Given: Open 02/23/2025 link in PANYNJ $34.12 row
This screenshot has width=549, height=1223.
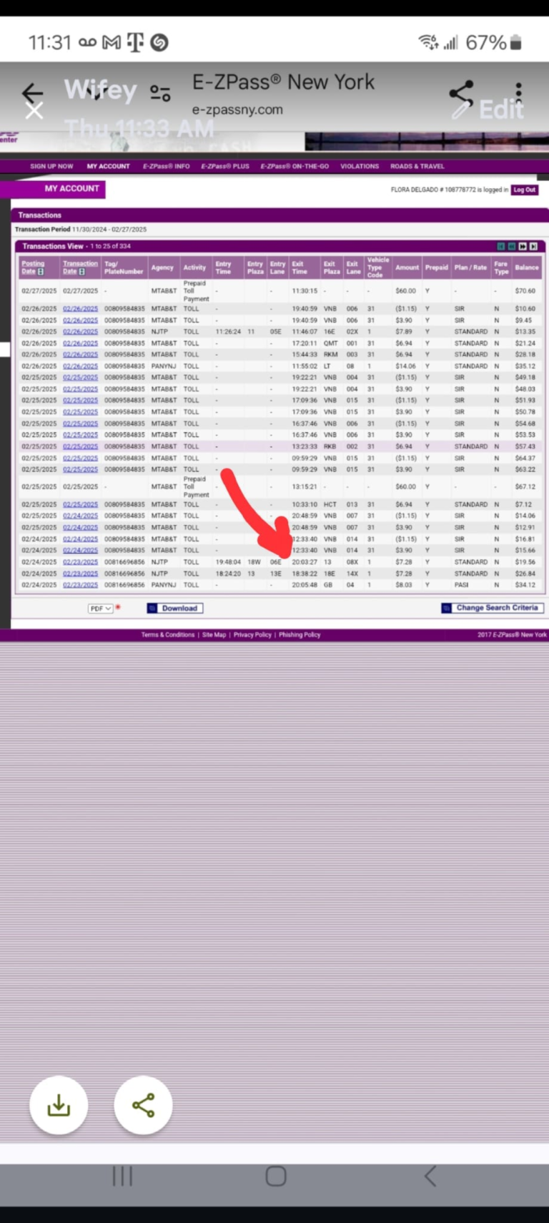Looking at the screenshot, I should click(x=80, y=585).
